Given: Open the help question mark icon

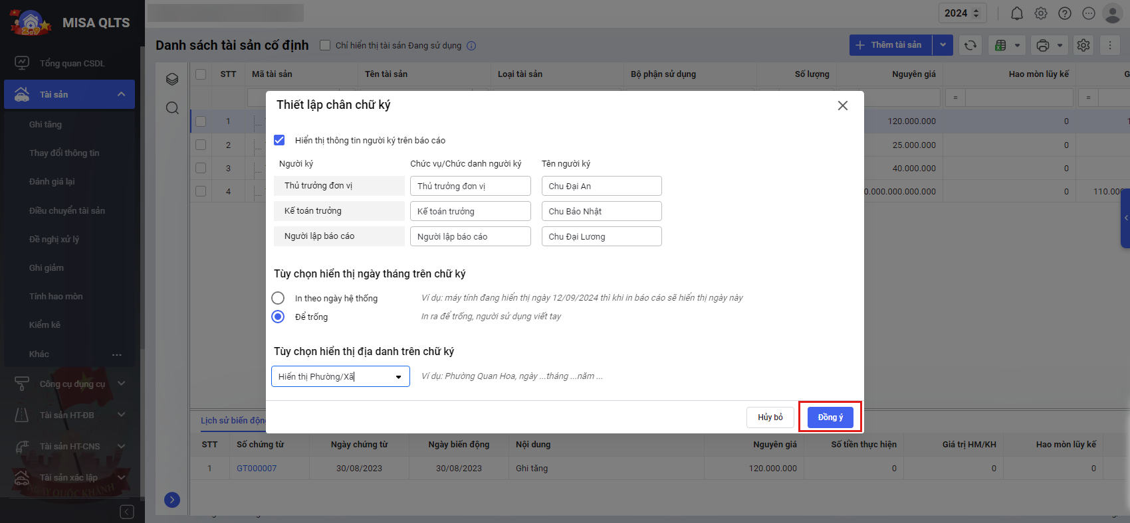Looking at the screenshot, I should coord(1065,13).
